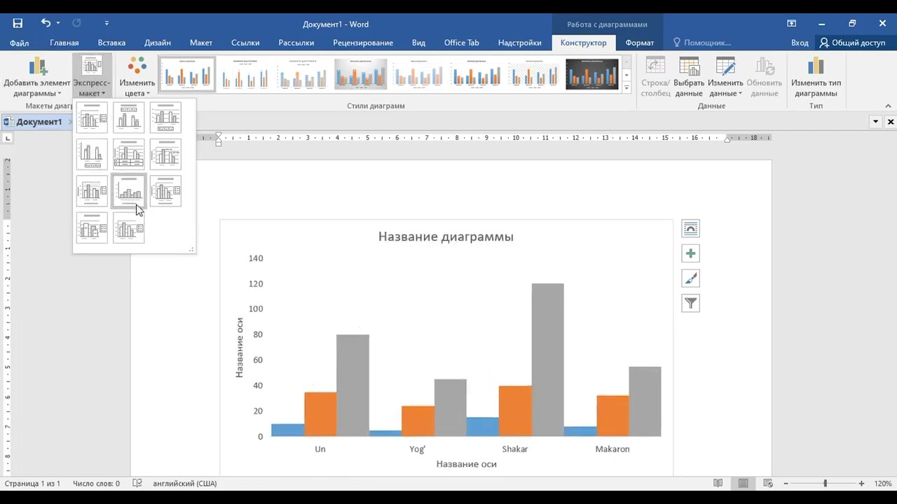Apply the dark-background chart style thumbnail
The image size is (897, 504).
coord(592,74)
